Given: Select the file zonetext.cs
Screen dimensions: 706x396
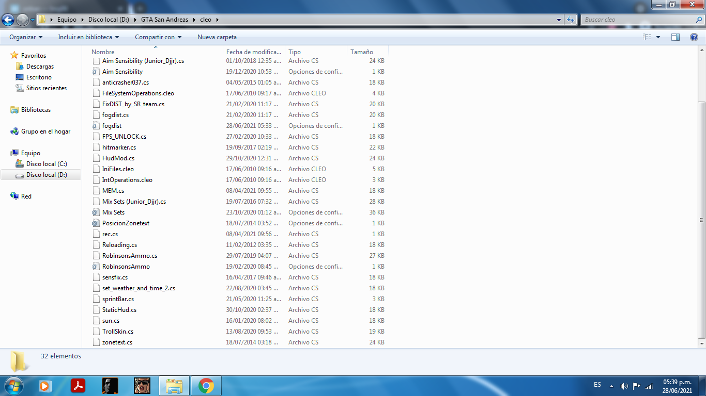Looking at the screenshot, I should point(117,342).
